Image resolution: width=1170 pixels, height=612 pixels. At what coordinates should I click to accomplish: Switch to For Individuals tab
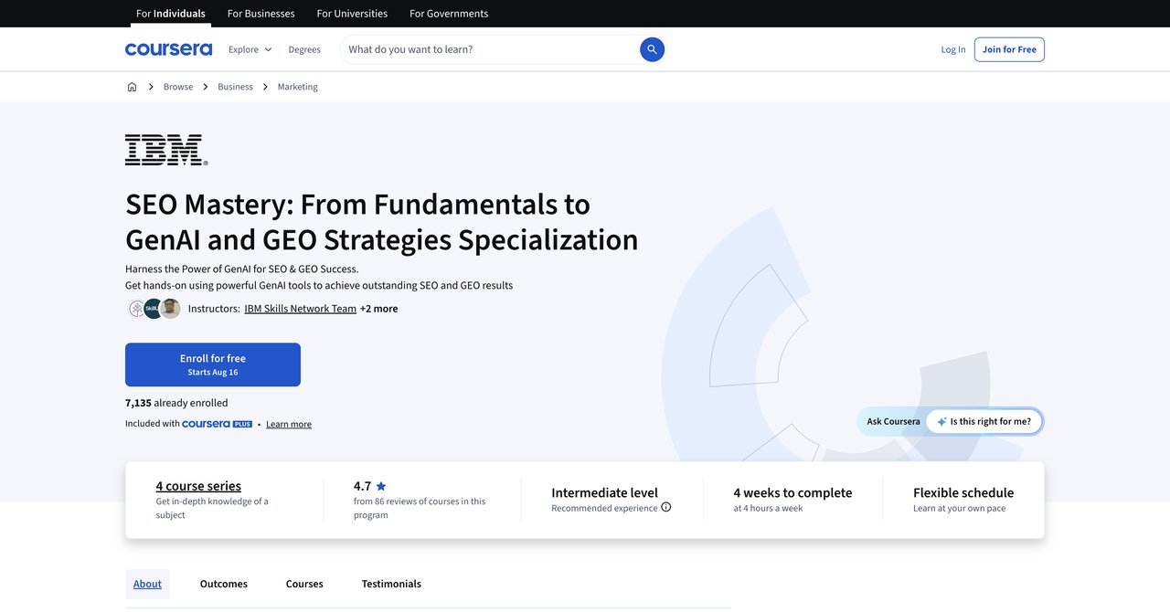(171, 14)
